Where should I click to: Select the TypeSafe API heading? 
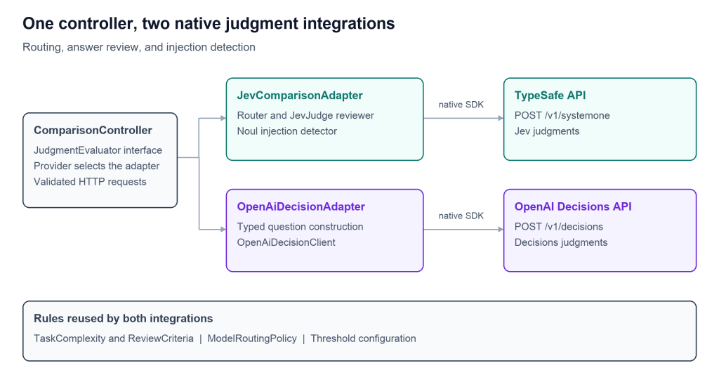[x=550, y=95]
